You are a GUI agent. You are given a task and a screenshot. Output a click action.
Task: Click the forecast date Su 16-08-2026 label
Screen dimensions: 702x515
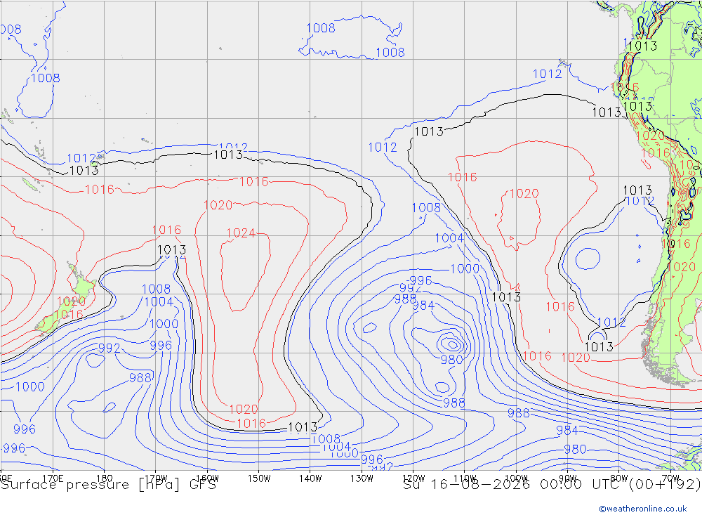[466, 485]
